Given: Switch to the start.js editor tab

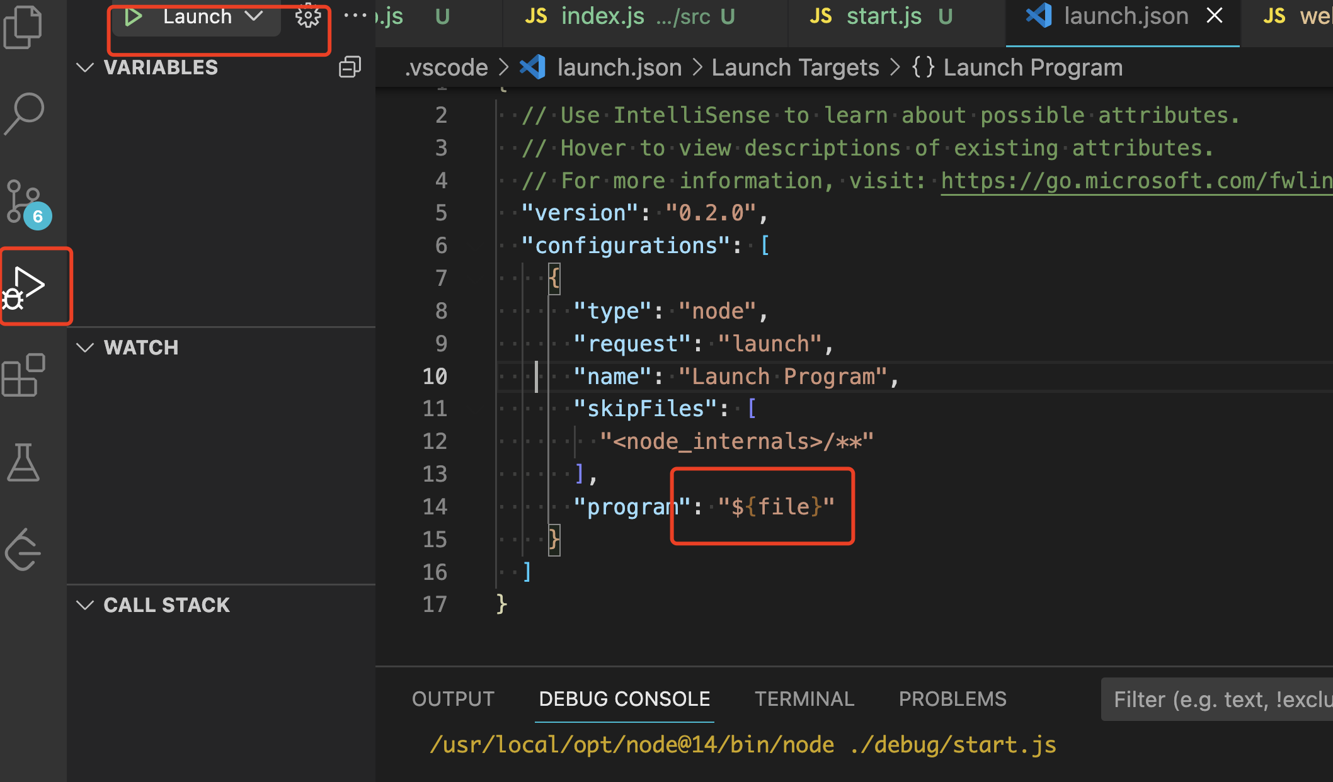Looking at the screenshot, I should (x=883, y=17).
